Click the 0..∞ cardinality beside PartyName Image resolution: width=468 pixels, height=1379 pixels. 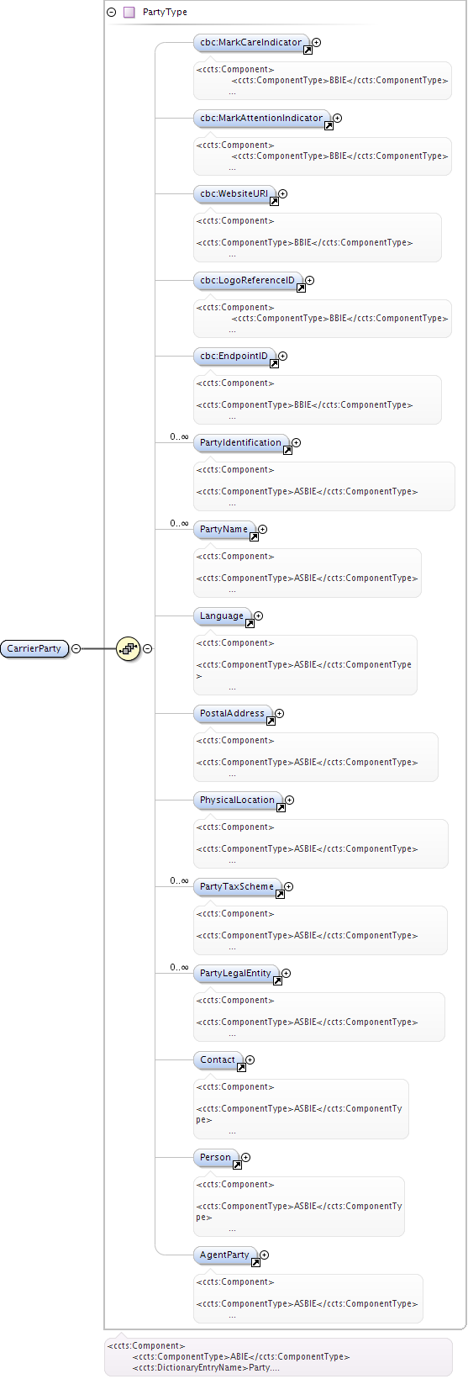click(179, 524)
